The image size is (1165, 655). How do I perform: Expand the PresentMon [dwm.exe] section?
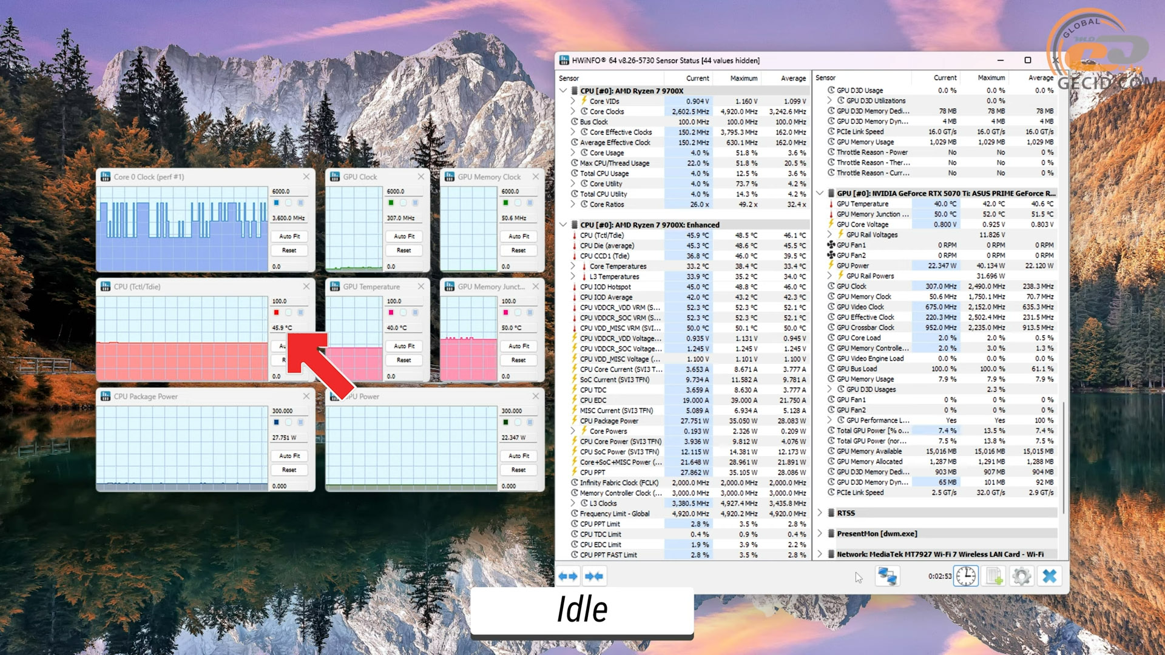tap(820, 534)
